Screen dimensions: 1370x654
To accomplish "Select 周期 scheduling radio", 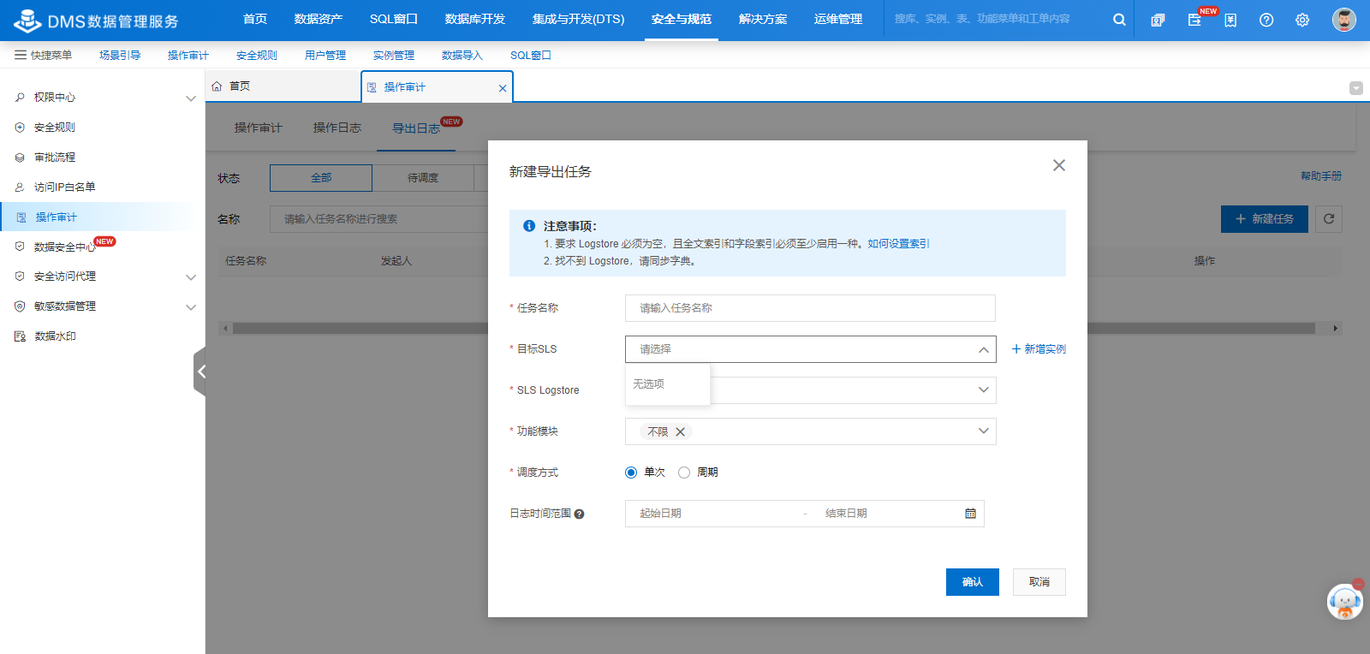I will (684, 473).
